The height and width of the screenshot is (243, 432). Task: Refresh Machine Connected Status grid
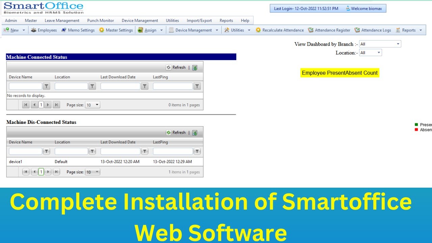[x=176, y=67]
